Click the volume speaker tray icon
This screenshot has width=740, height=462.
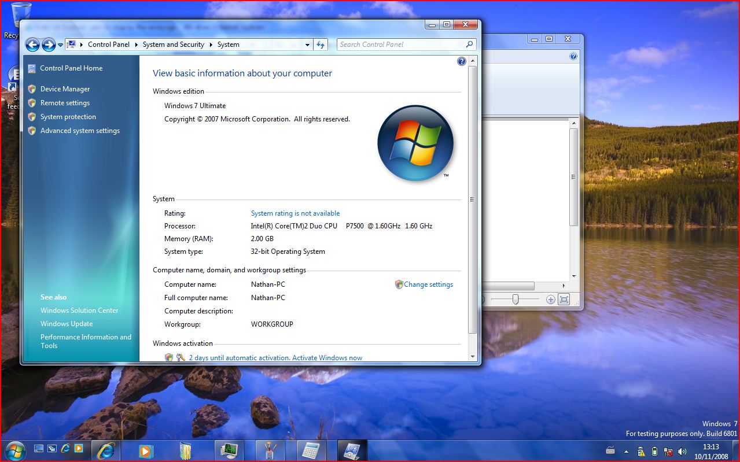(x=682, y=452)
